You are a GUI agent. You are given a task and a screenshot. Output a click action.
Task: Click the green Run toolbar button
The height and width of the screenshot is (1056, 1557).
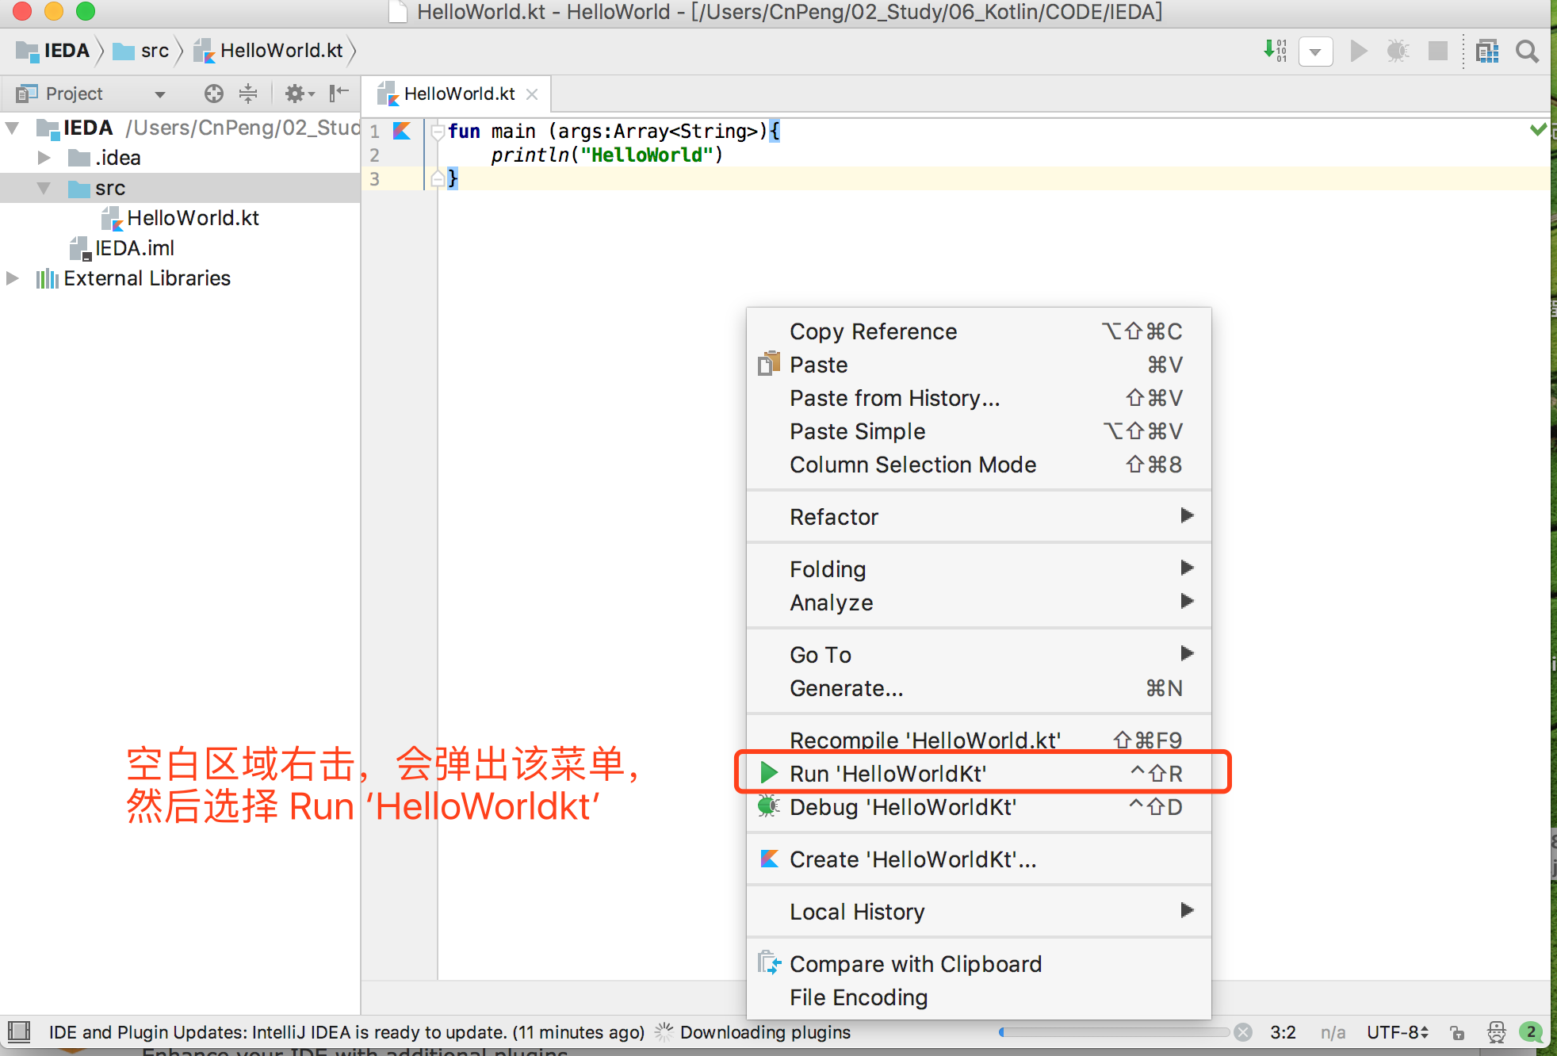coord(1359,52)
